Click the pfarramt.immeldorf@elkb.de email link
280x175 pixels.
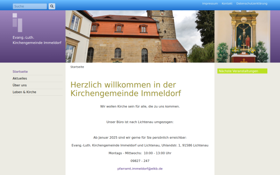pos(140,169)
